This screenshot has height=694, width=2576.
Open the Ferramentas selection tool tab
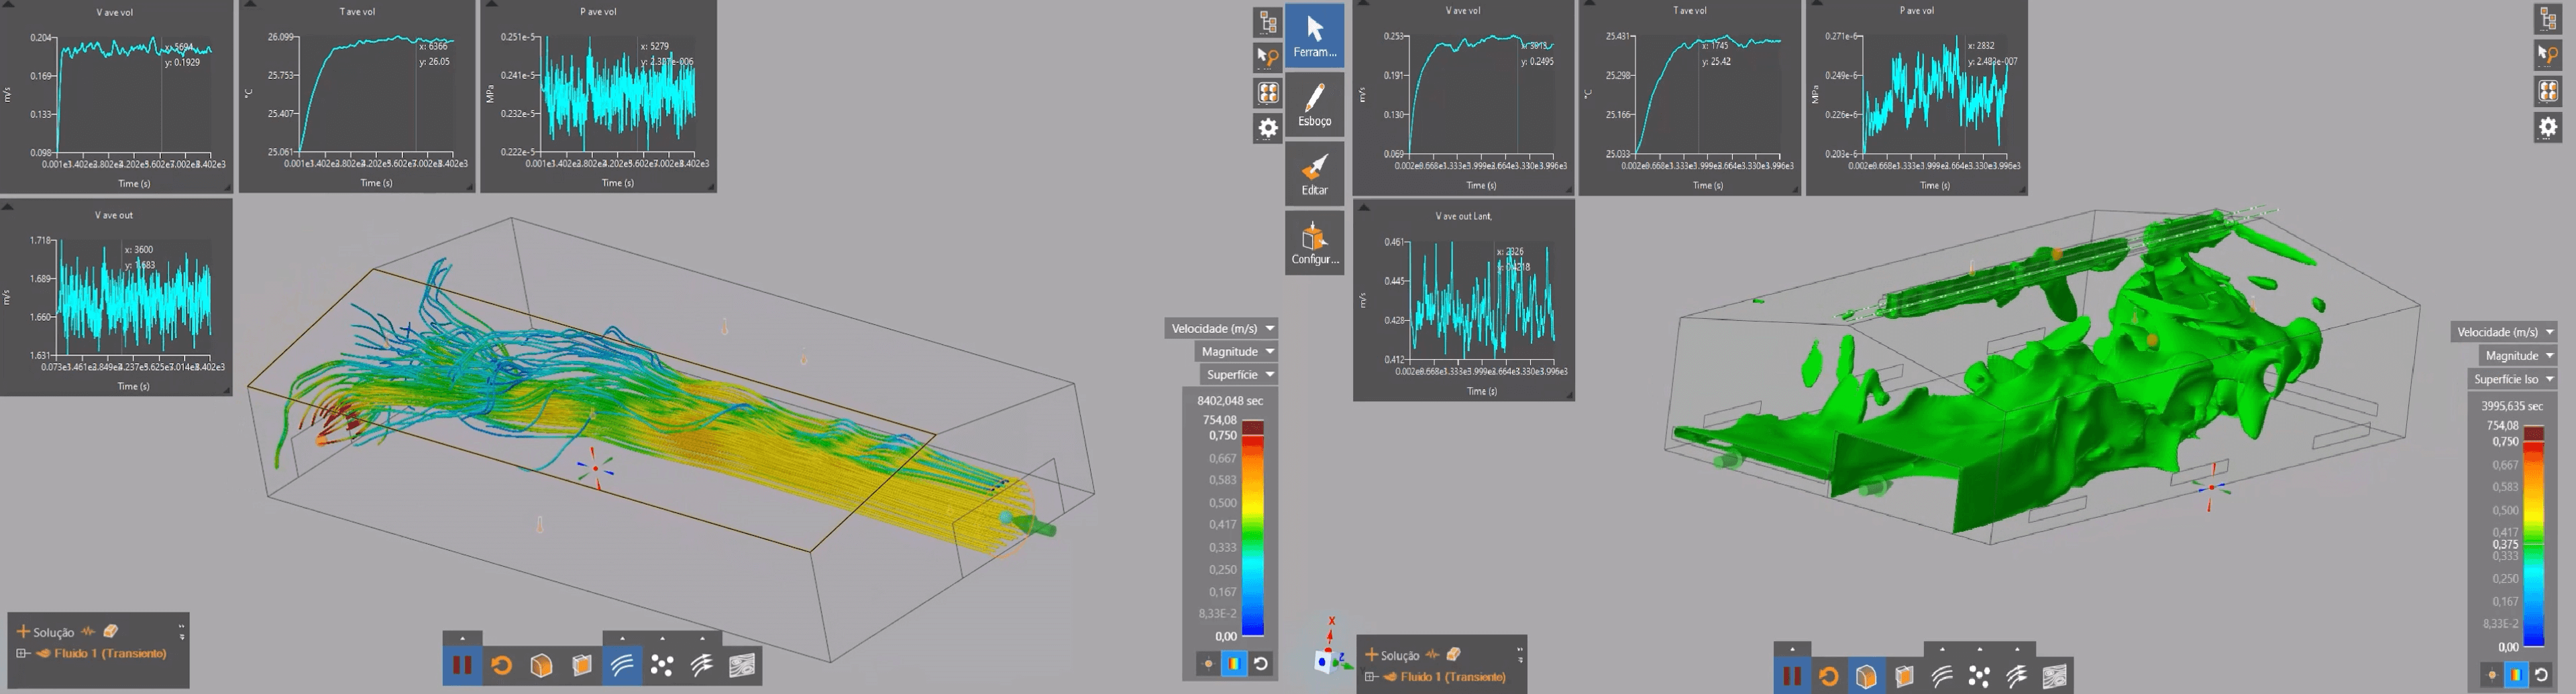coord(1314,36)
